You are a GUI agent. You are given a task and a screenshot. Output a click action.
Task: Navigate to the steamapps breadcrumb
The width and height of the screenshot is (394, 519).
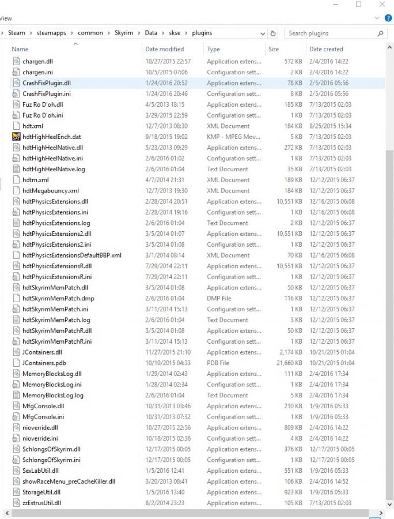point(51,33)
